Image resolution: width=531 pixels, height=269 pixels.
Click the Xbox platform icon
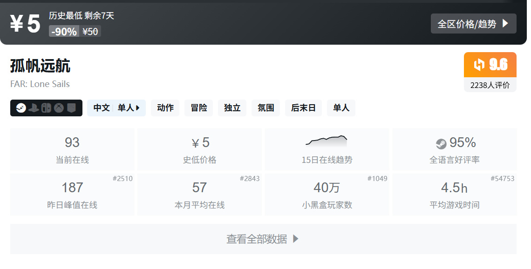59,108
